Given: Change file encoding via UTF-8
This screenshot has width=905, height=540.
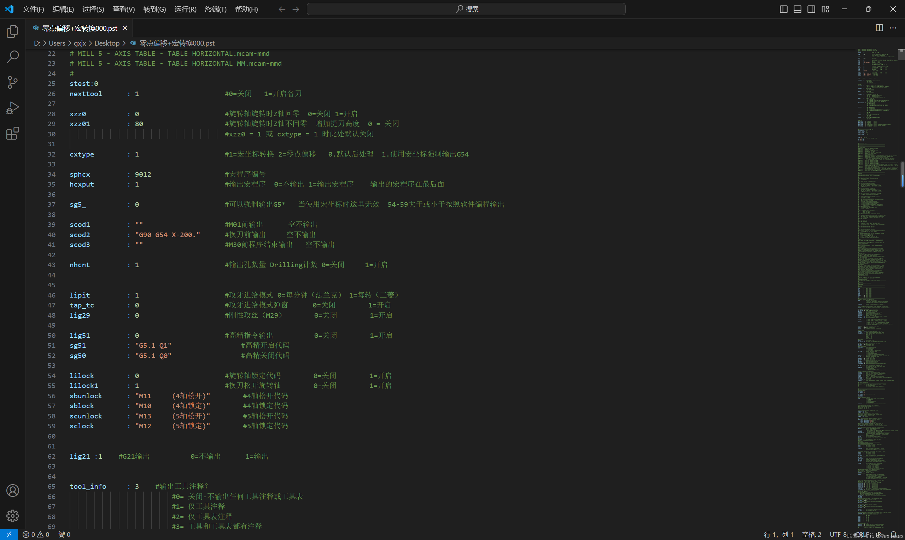Looking at the screenshot, I should 838,535.
